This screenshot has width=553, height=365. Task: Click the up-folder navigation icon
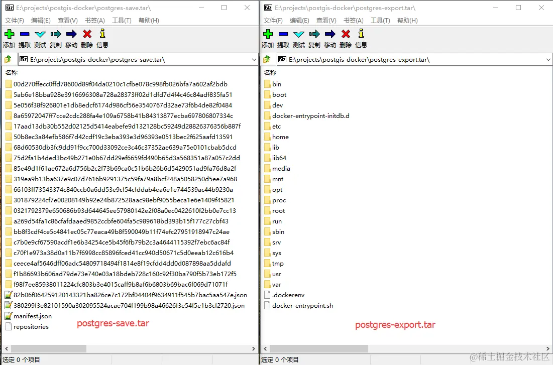[7, 59]
